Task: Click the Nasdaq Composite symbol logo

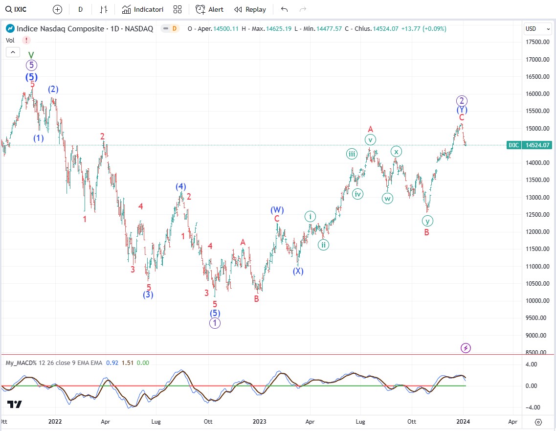Action: [x=10, y=29]
